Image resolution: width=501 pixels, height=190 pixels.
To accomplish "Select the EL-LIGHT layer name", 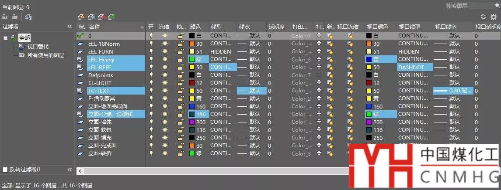I will 100,83.
